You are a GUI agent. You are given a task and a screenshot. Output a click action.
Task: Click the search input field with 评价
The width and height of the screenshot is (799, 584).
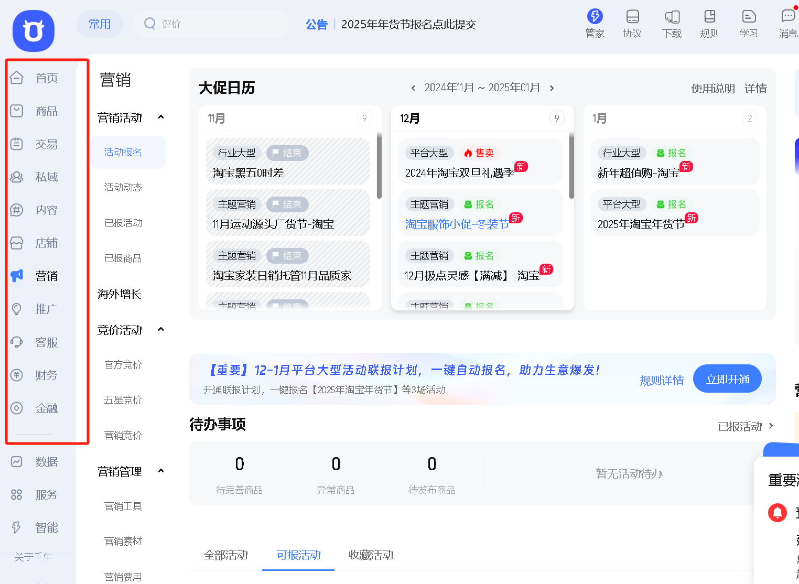click(x=211, y=24)
